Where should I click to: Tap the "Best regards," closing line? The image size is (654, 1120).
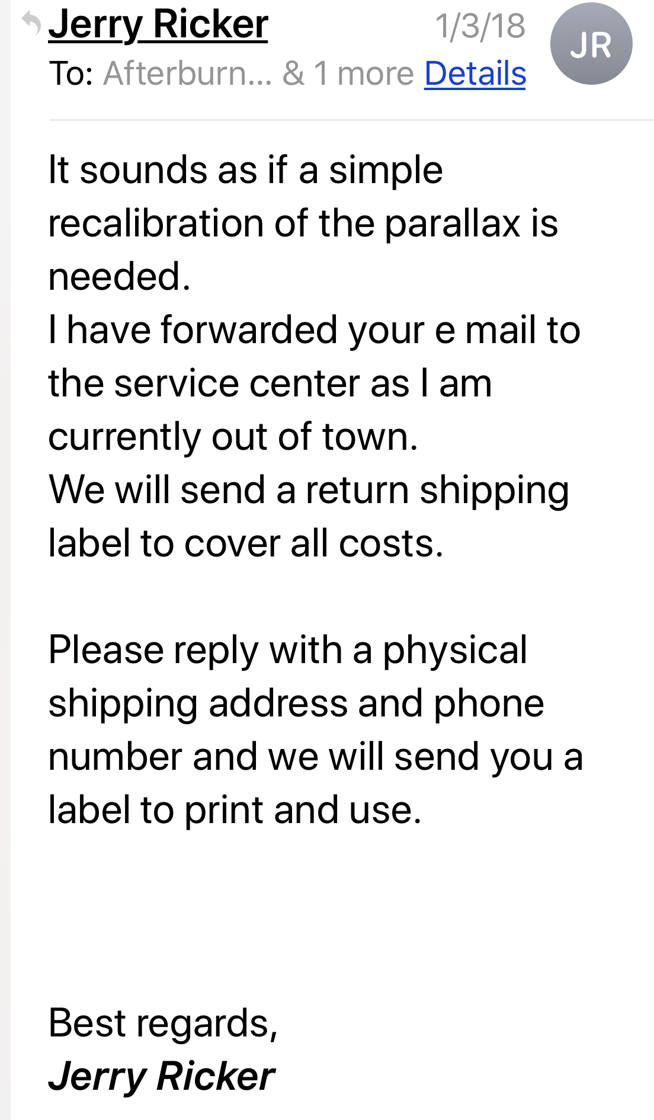pyautogui.click(x=163, y=1023)
